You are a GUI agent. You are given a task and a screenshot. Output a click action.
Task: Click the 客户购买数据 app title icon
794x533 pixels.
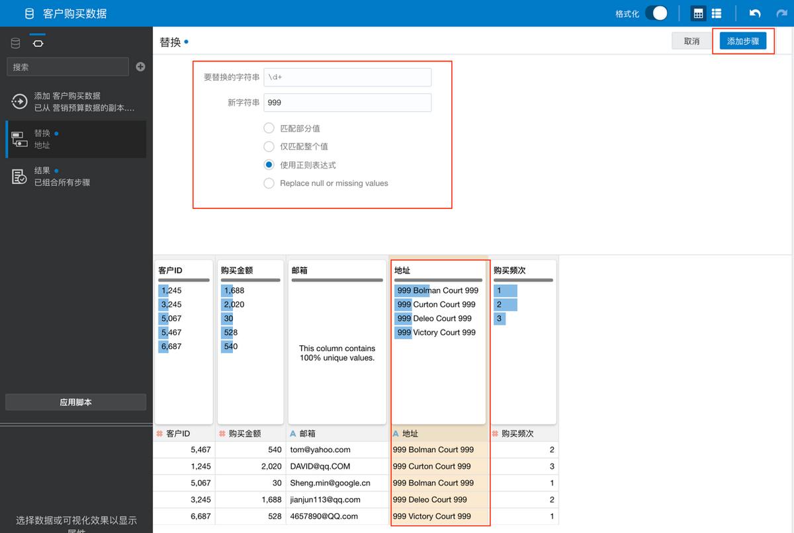pos(28,13)
